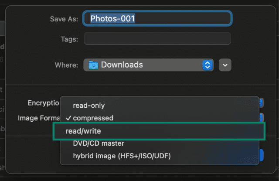The height and width of the screenshot is (181, 279).
Task: Click the Encryption popup's blue arrow edge
Action: coord(261,102)
